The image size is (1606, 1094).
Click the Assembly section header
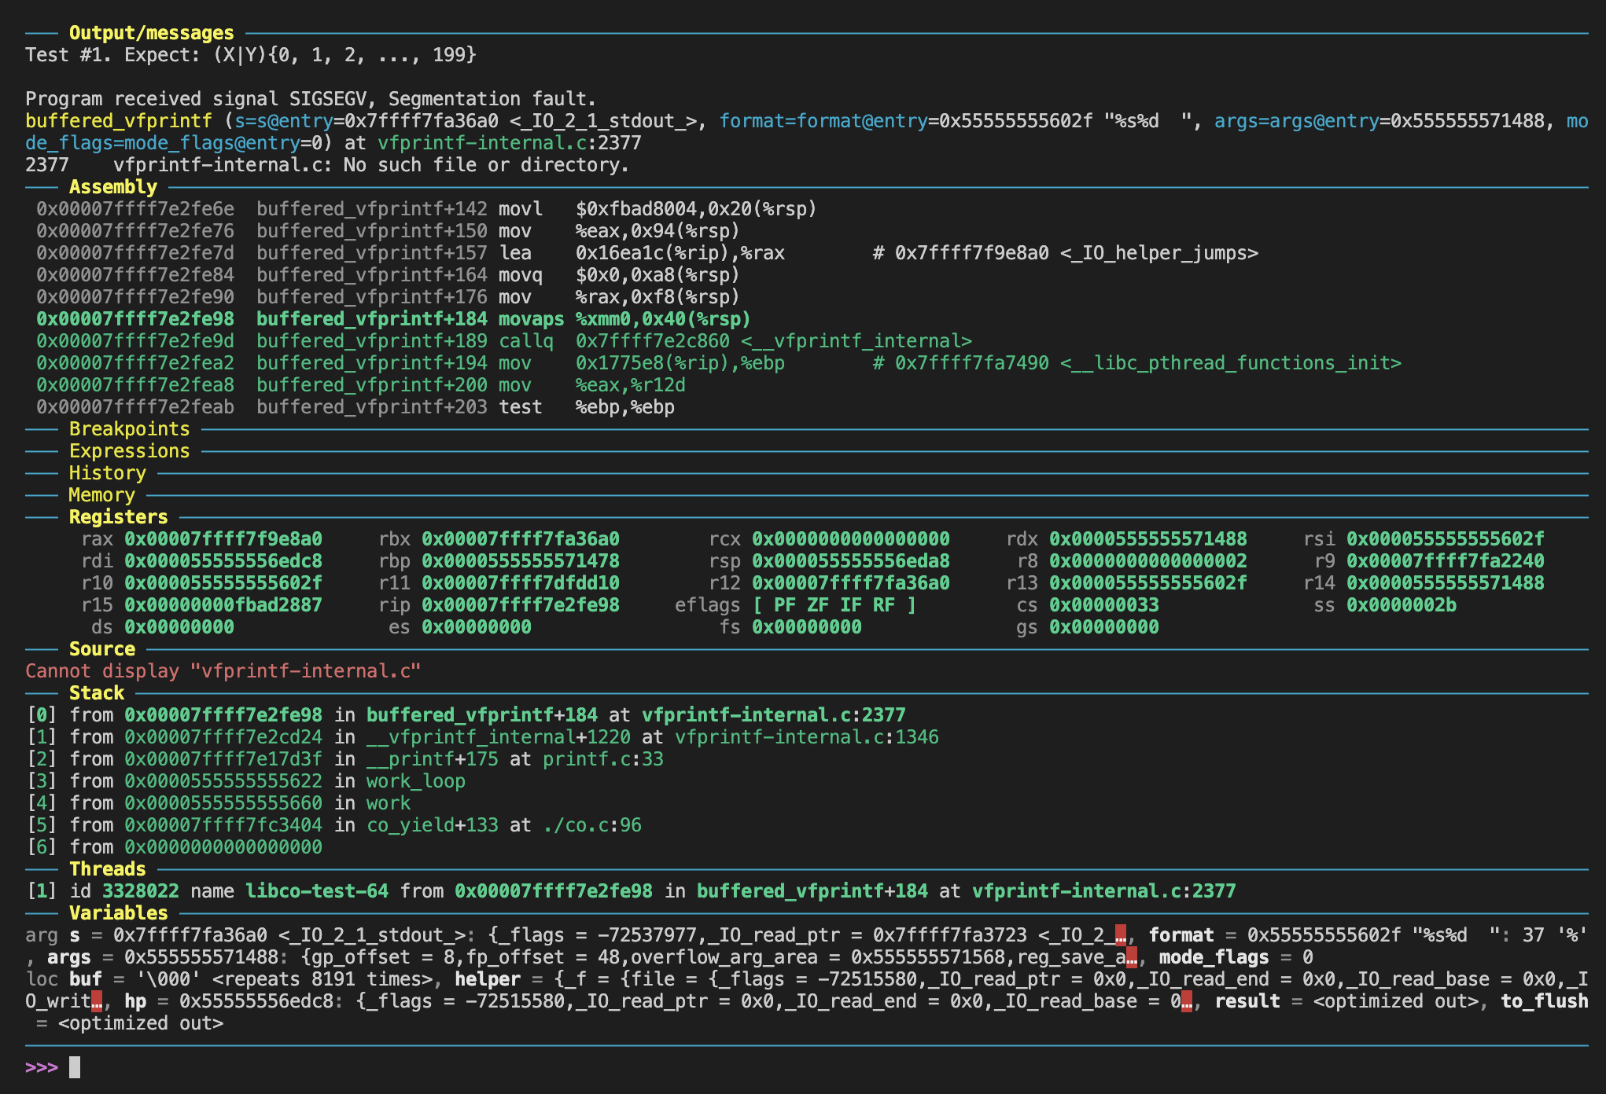(x=112, y=187)
